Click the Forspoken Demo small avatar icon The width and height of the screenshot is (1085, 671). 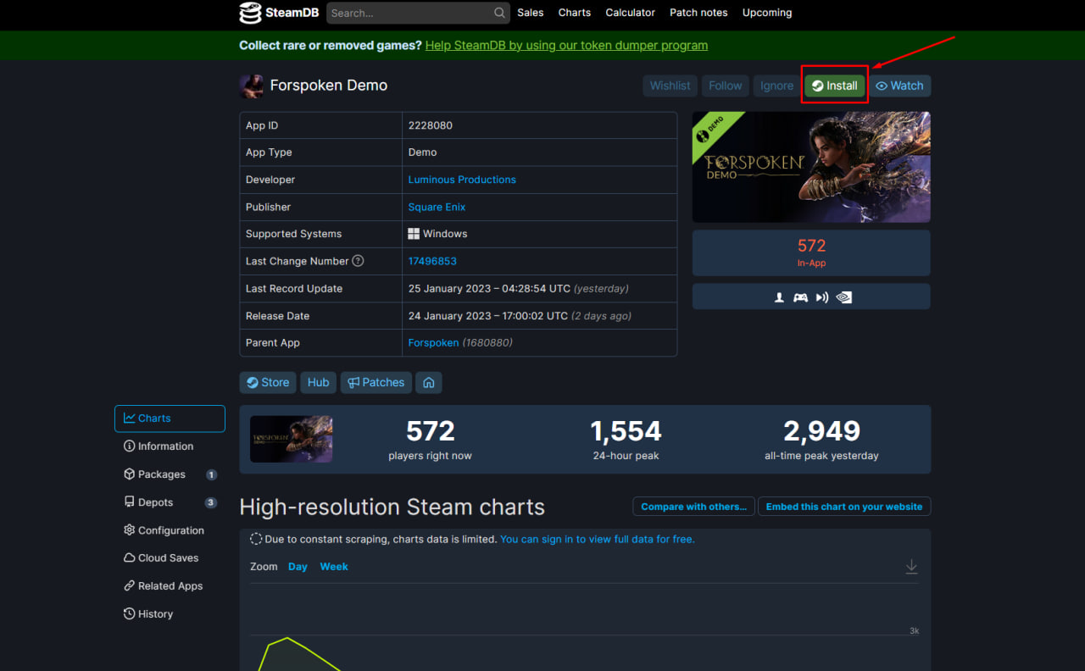(251, 86)
